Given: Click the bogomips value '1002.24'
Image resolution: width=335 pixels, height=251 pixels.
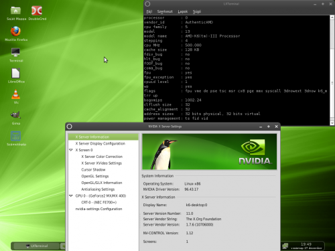Looking at the screenshot, I should (x=193, y=100).
